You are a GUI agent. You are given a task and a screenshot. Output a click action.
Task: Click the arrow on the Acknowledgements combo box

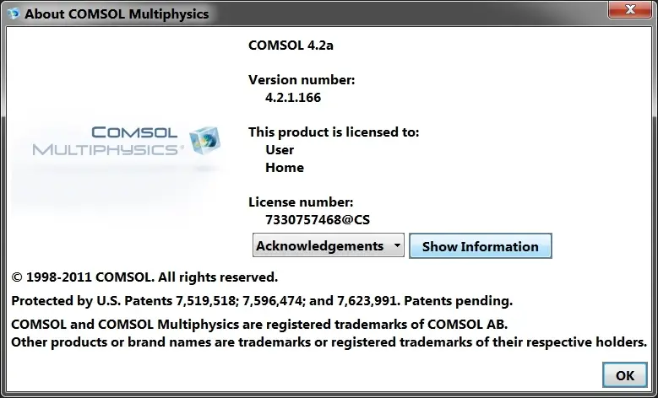[397, 245]
